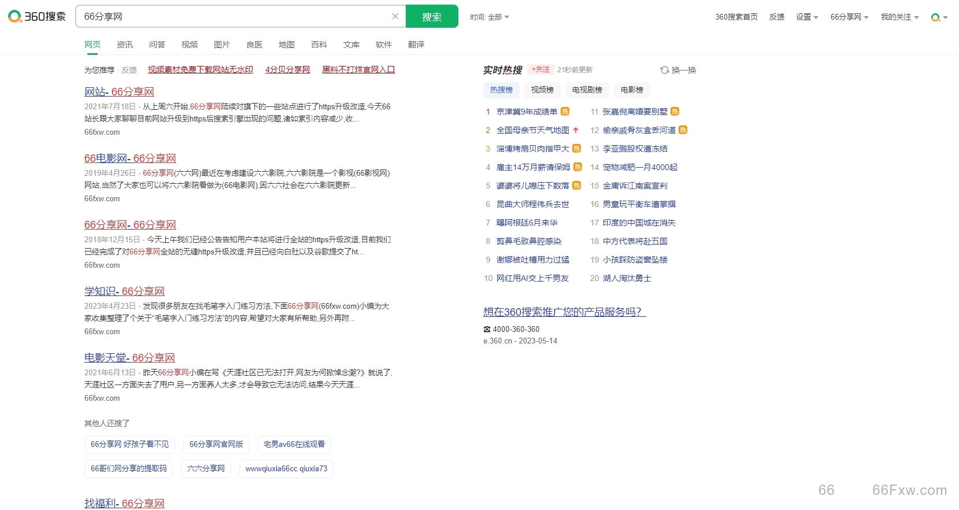Click related search 66哥们网分享的提取码
This screenshot has width=959, height=510.
pos(129,468)
